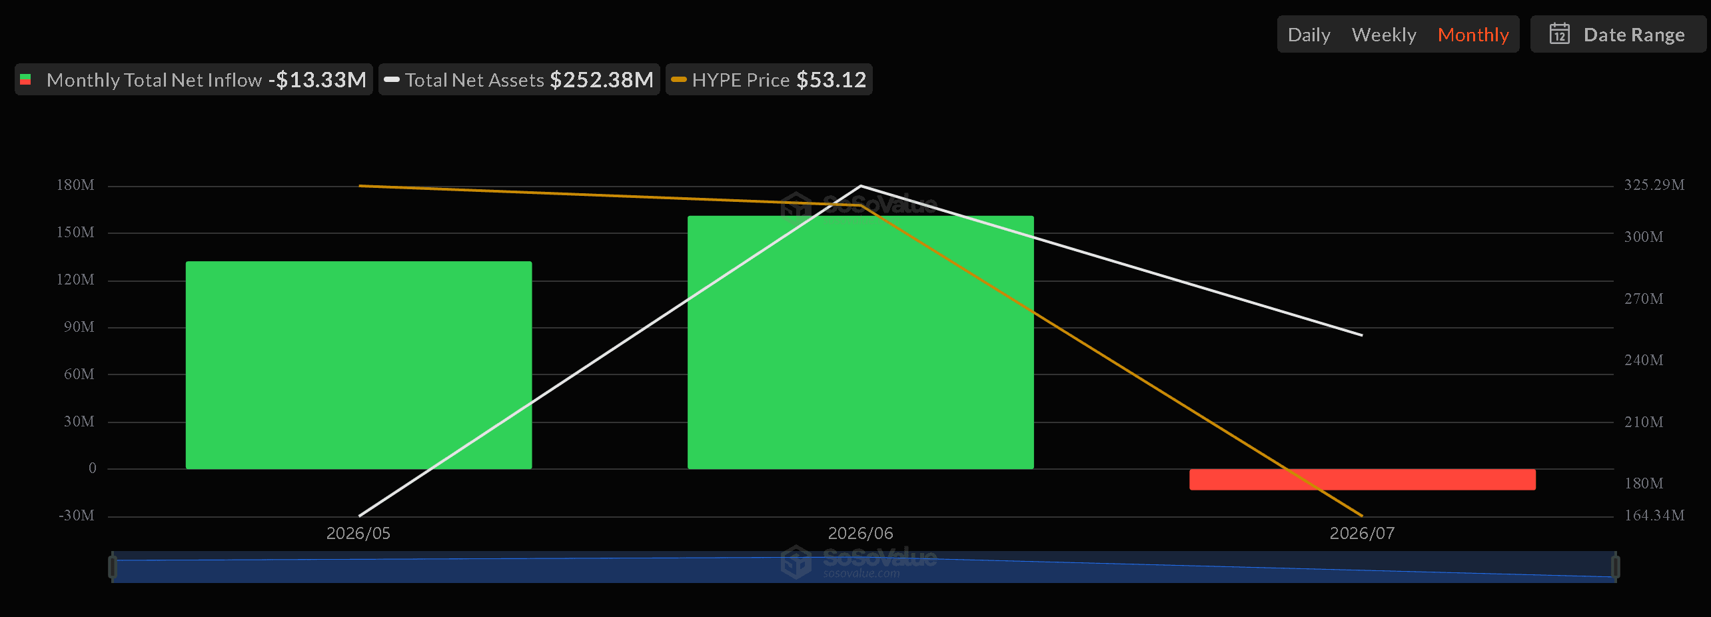Click the left handle of range slider

[113, 567]
